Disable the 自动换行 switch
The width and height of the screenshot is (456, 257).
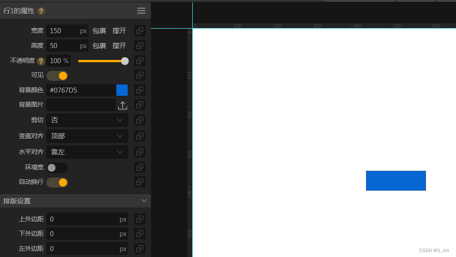(57, 183)
